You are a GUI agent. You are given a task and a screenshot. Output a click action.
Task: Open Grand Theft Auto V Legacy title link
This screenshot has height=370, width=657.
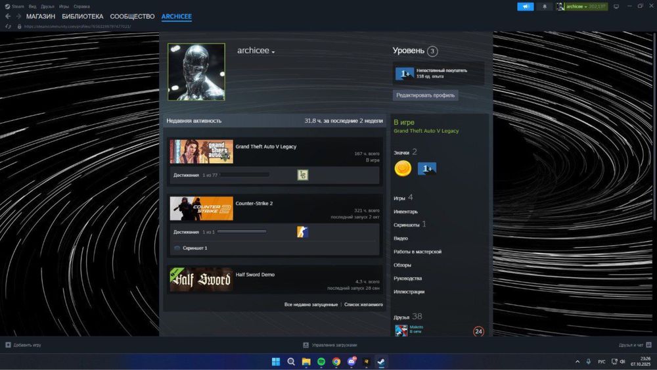pyautogui.click(x=266, y=147)
